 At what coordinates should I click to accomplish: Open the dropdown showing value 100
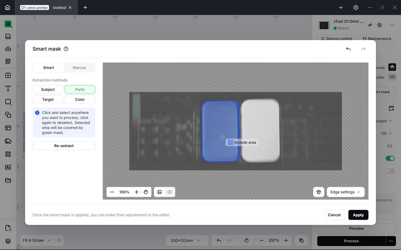(x=386, y=134)
